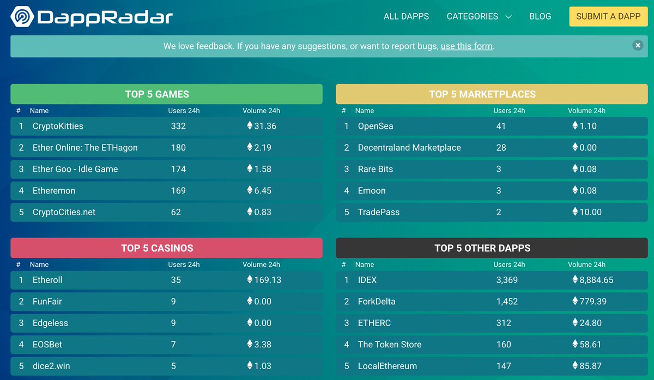Dismiss the feedback banner with the X icon
The height and width of the screenshot is (380, 654).
point(638,46)
